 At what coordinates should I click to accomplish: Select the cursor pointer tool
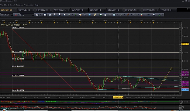click(x=64, y=15)
